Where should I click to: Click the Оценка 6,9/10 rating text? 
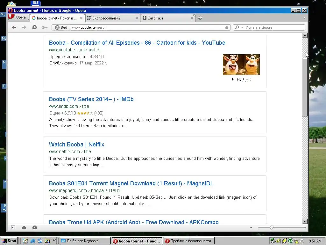[63, 113]
